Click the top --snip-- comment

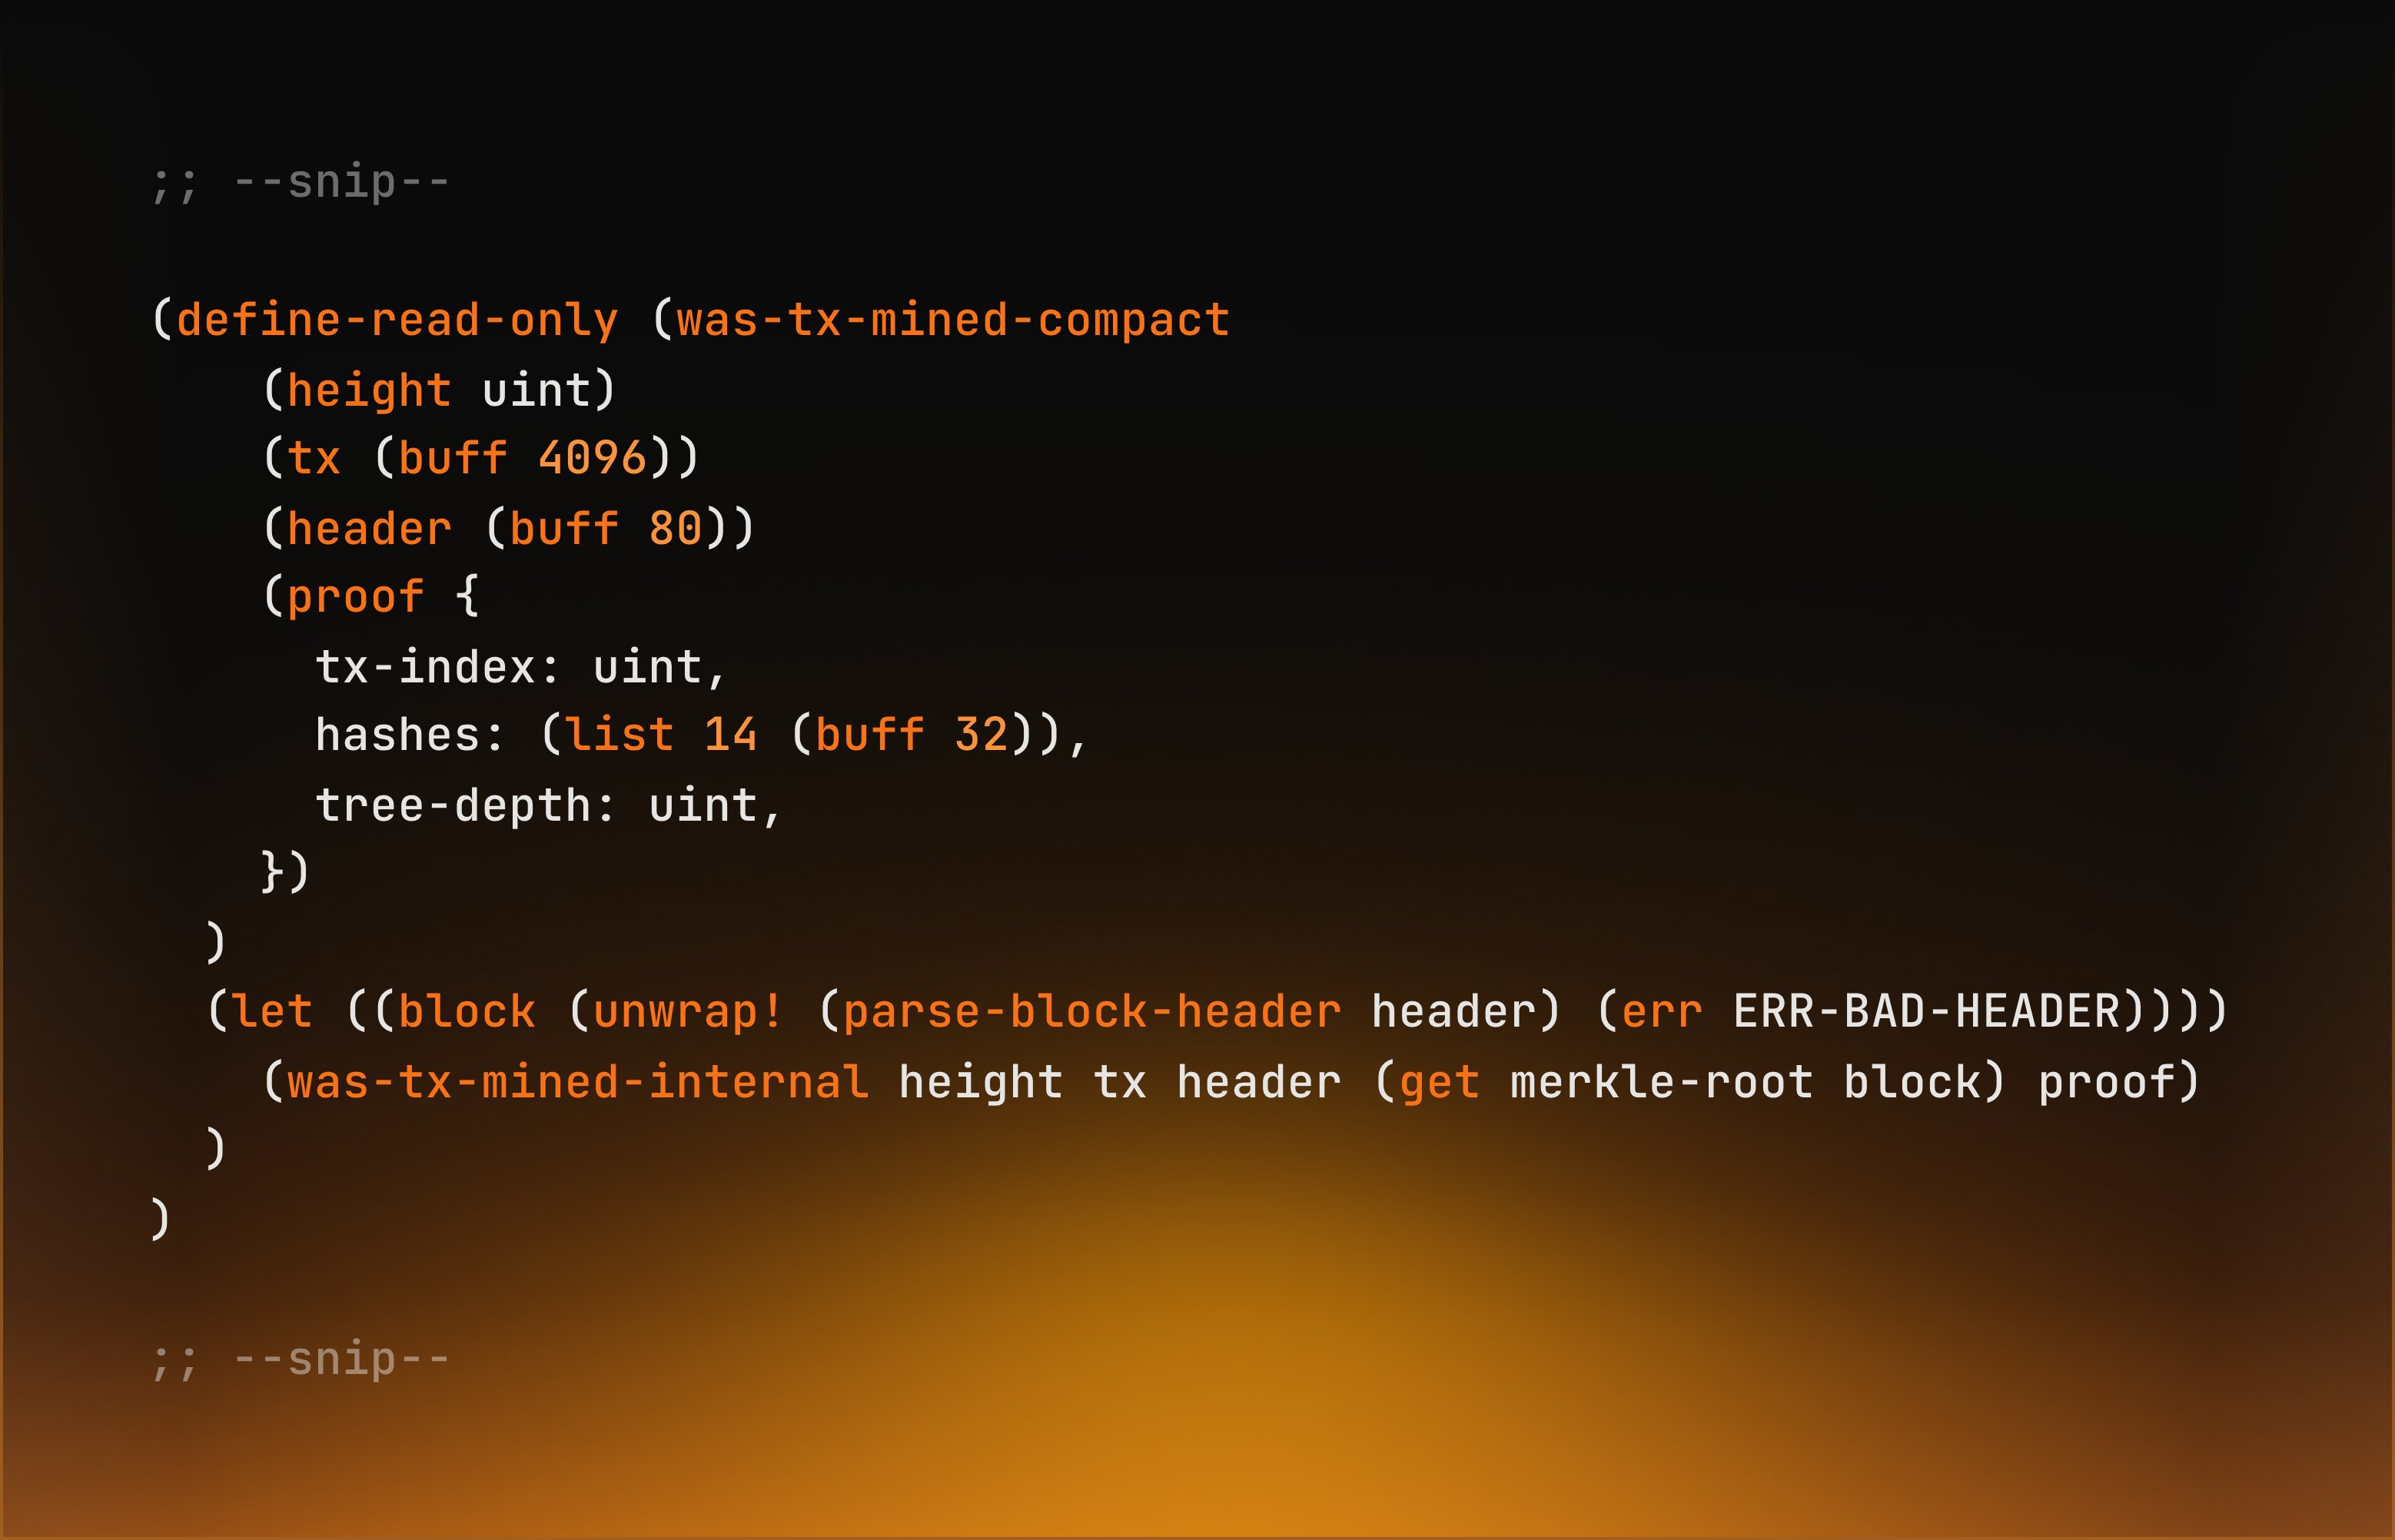pyautogui.click(x=300, y=182)
